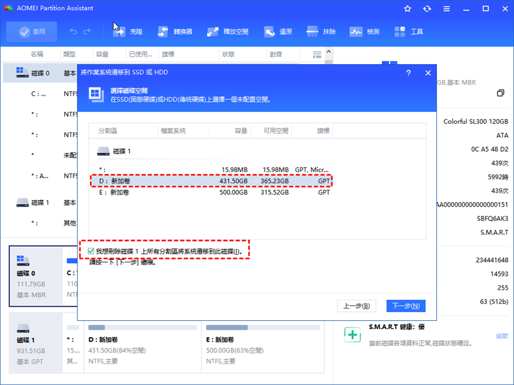Click E: 新加卷 partition in disk map

(x=263, y=343)
